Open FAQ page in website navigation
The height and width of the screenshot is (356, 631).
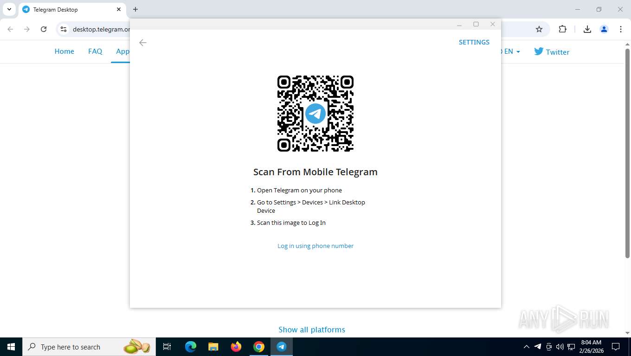95,51
